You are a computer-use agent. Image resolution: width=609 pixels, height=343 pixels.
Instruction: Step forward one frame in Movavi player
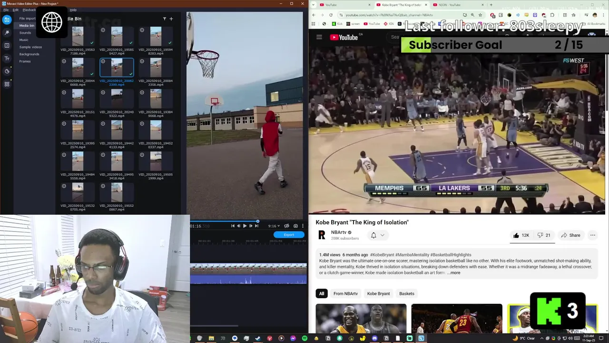click(x=251, y=226)
